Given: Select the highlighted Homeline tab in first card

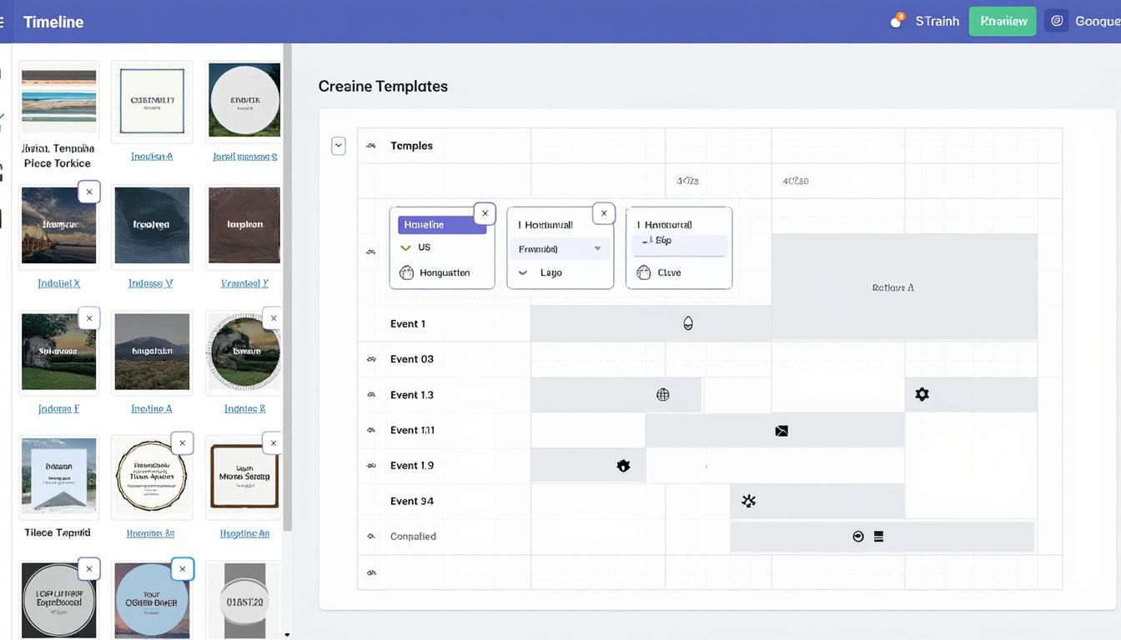Looking at the screenshot, I should 442,225.
